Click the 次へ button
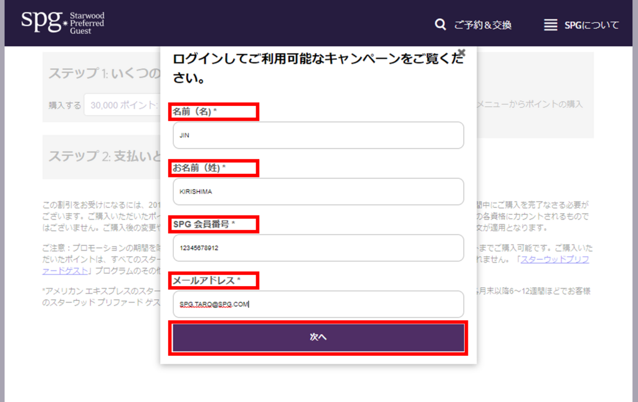 point(318,337)
